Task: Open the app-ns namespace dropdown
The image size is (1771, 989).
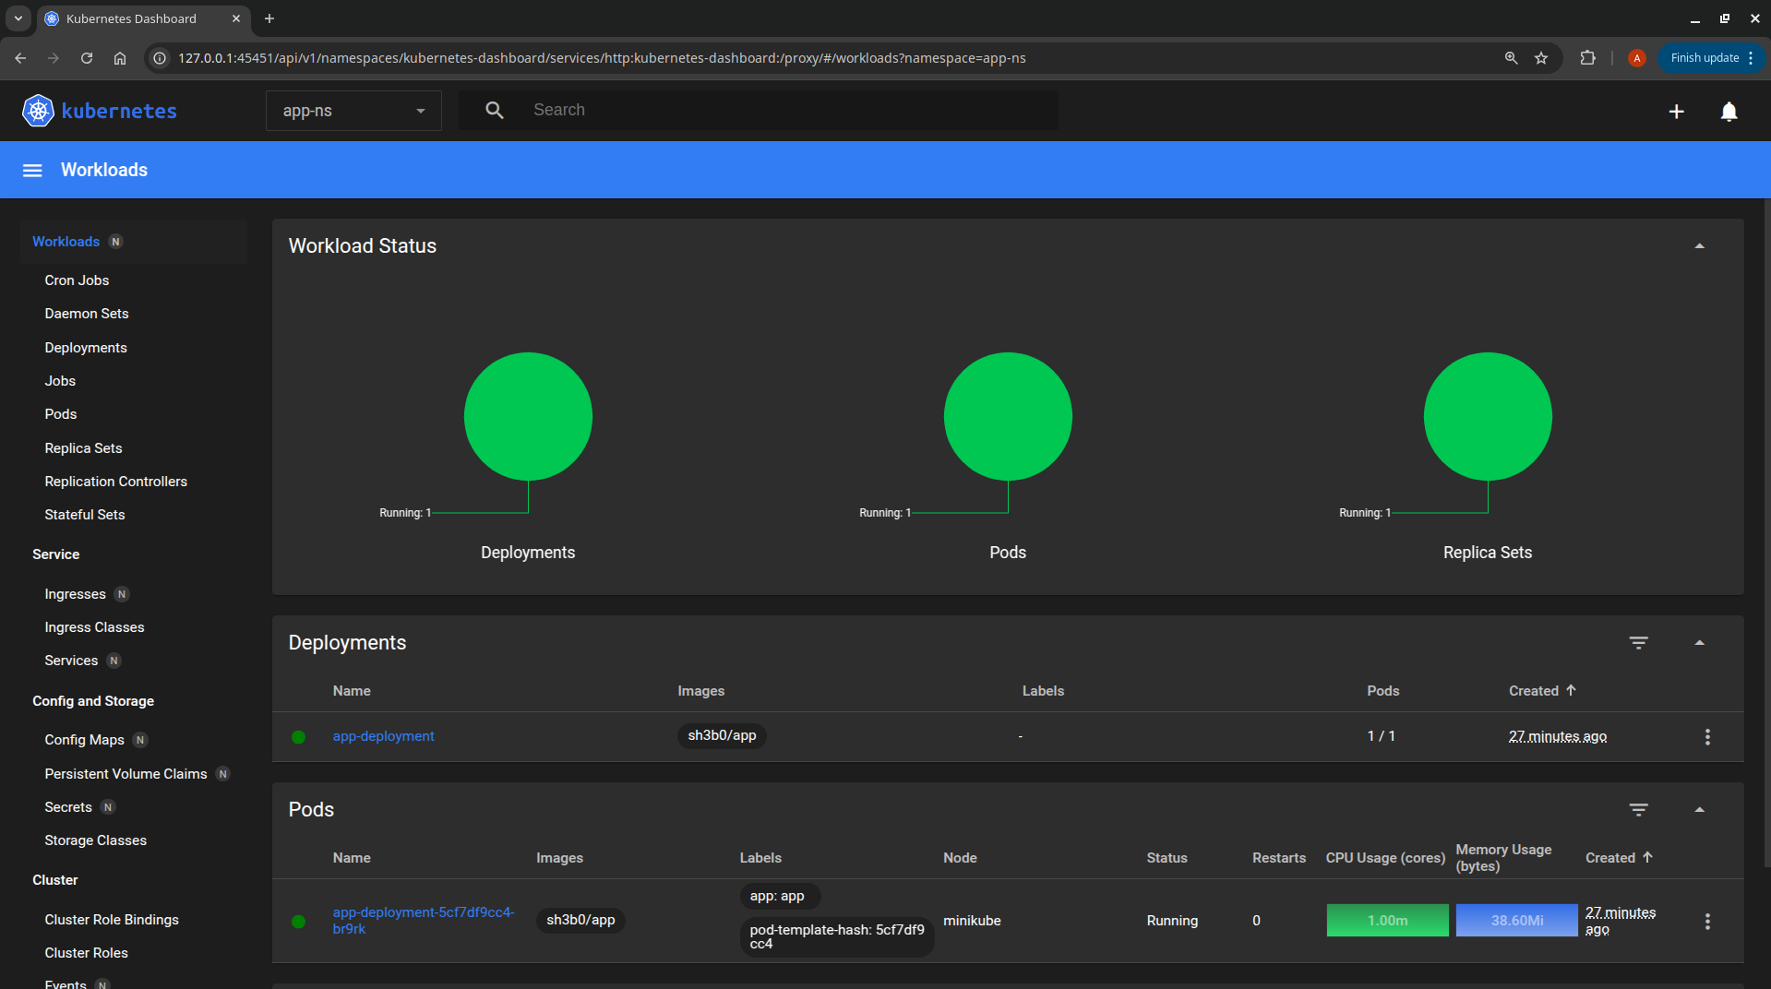Action: 353,111
